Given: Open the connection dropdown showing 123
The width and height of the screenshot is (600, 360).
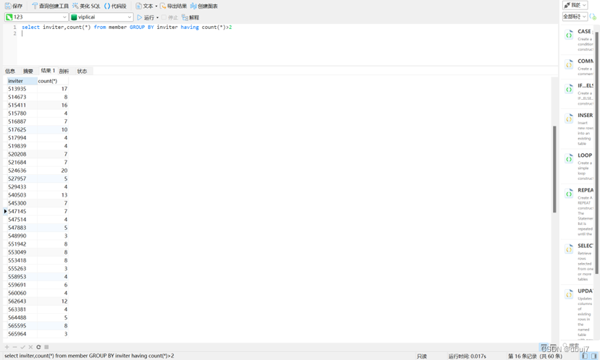Looking at the screenshot, I should pos(36,17).
